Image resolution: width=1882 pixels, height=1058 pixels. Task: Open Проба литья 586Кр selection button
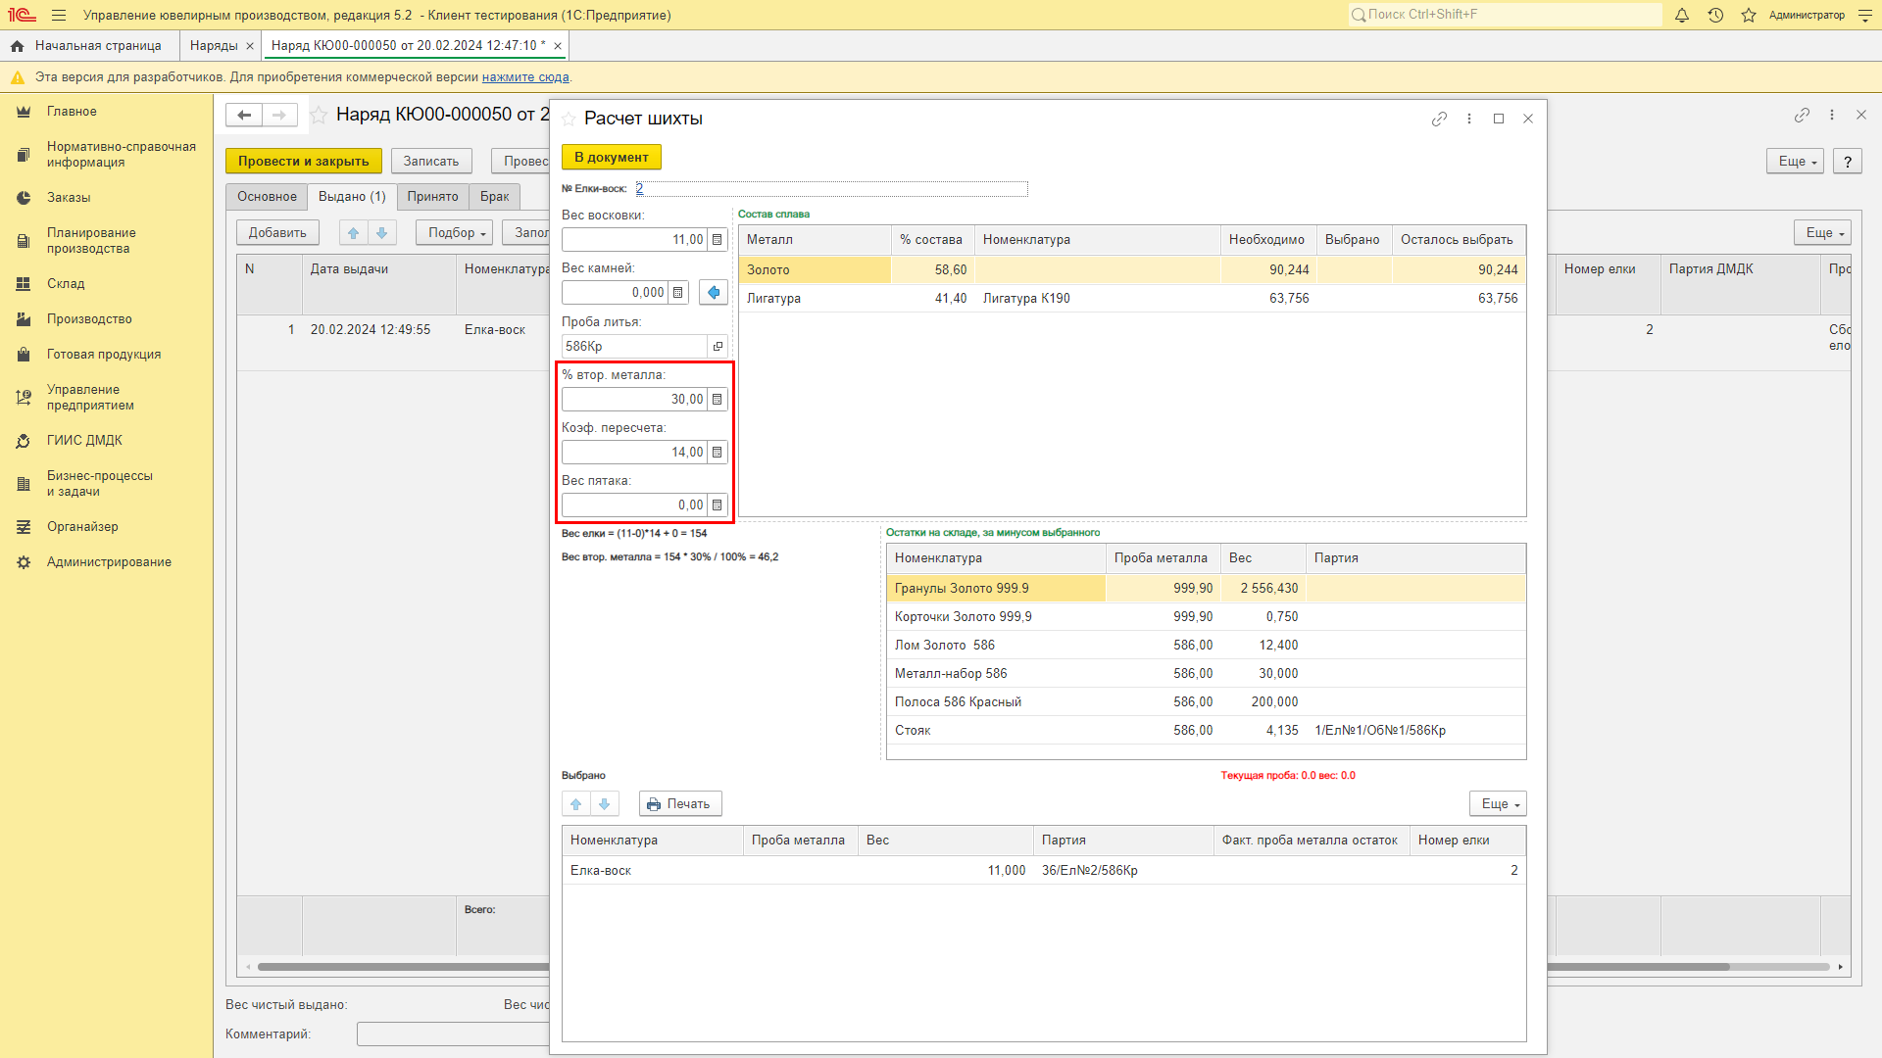(x=718, y=347)
